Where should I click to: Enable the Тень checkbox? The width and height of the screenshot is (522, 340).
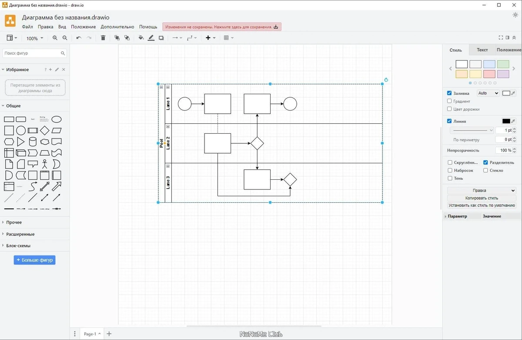pos(450,178)
